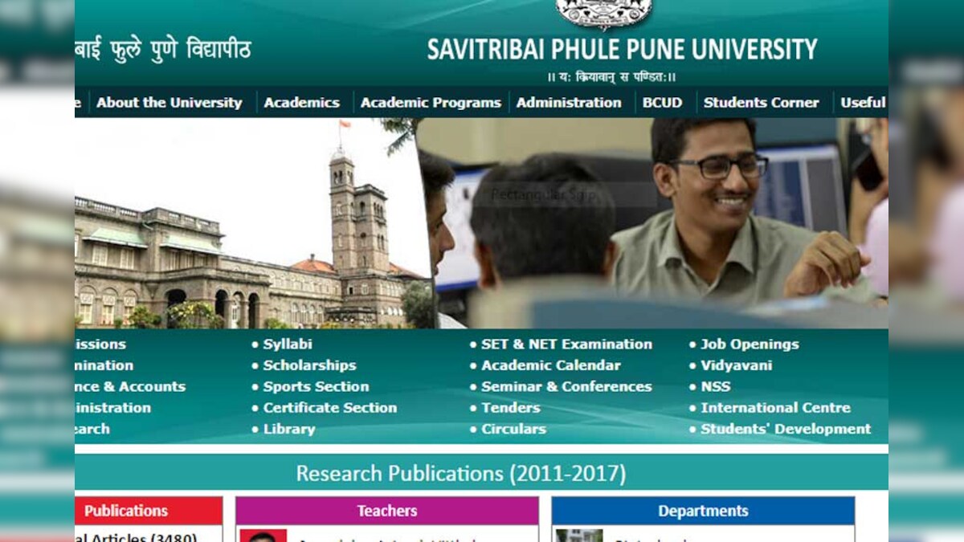Image resolution: width=964 pixels, height=542 pixels.
Task: View the Academic Calendar
Action: pos(550,365)
